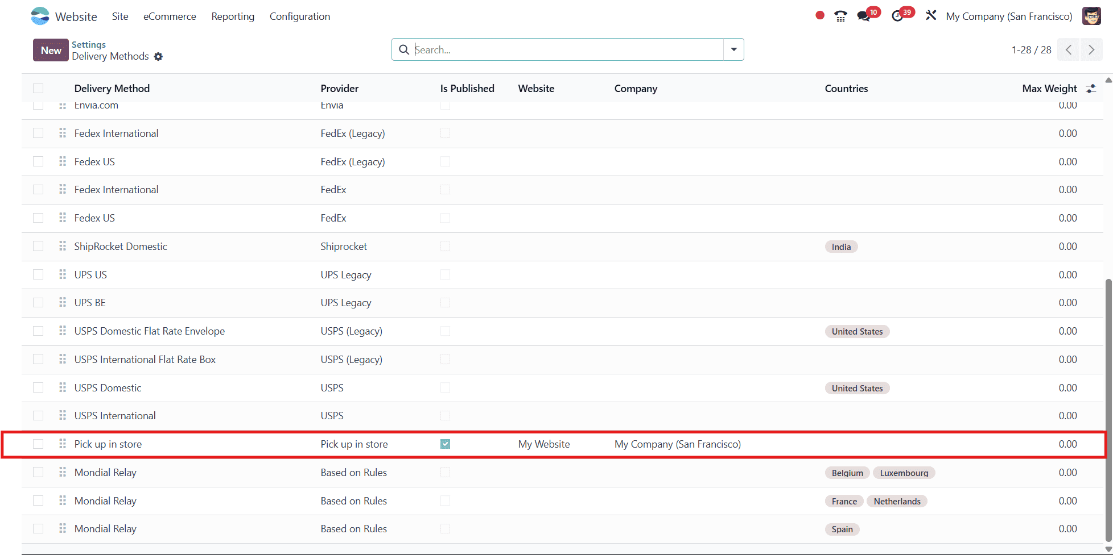Screen dimensions: 1113x555
Task: Open the debug tools wrench icon
Action: [x=931, y=15]
